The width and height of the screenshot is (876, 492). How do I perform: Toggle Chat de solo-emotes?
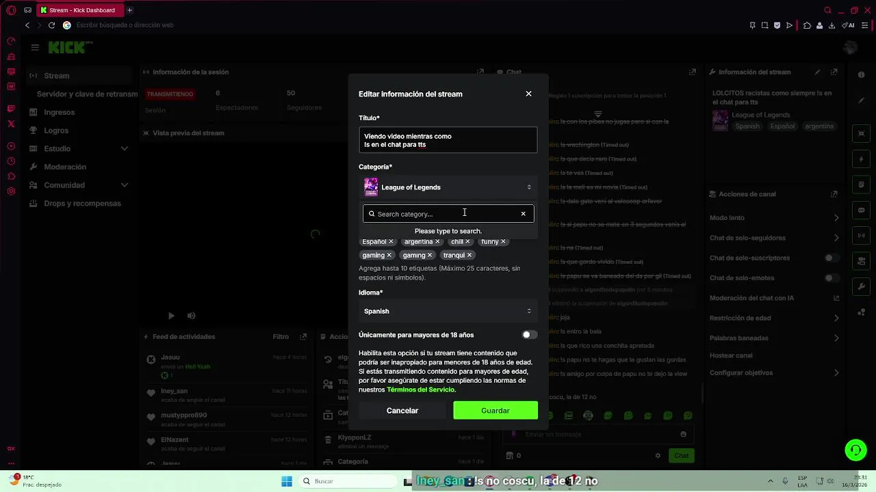831,278
